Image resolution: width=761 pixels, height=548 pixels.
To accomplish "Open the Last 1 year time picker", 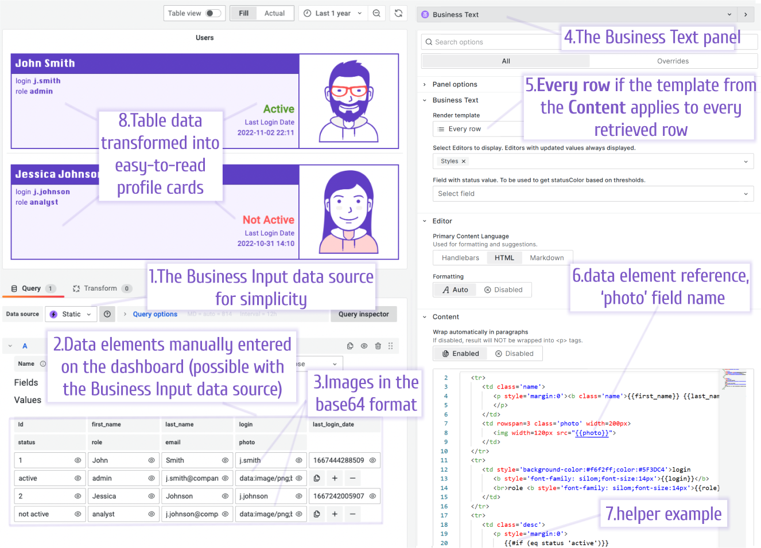I will (x=333, y=13).
